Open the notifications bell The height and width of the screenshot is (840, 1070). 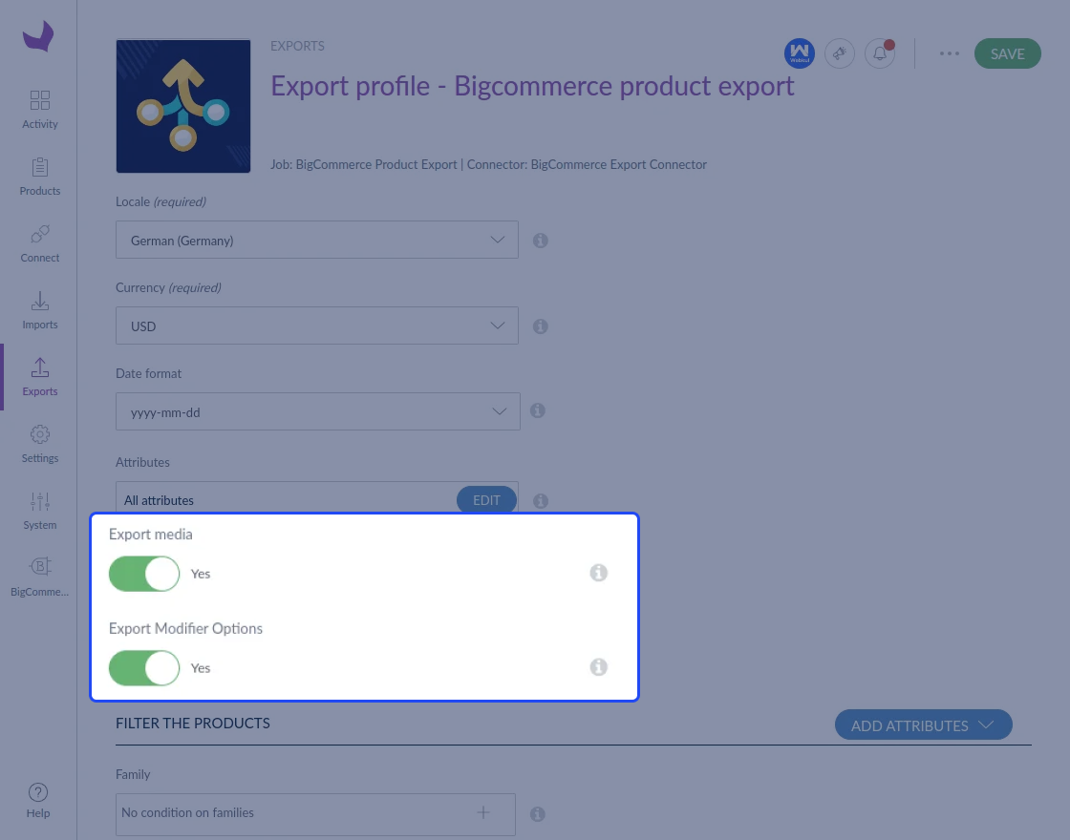880,53
